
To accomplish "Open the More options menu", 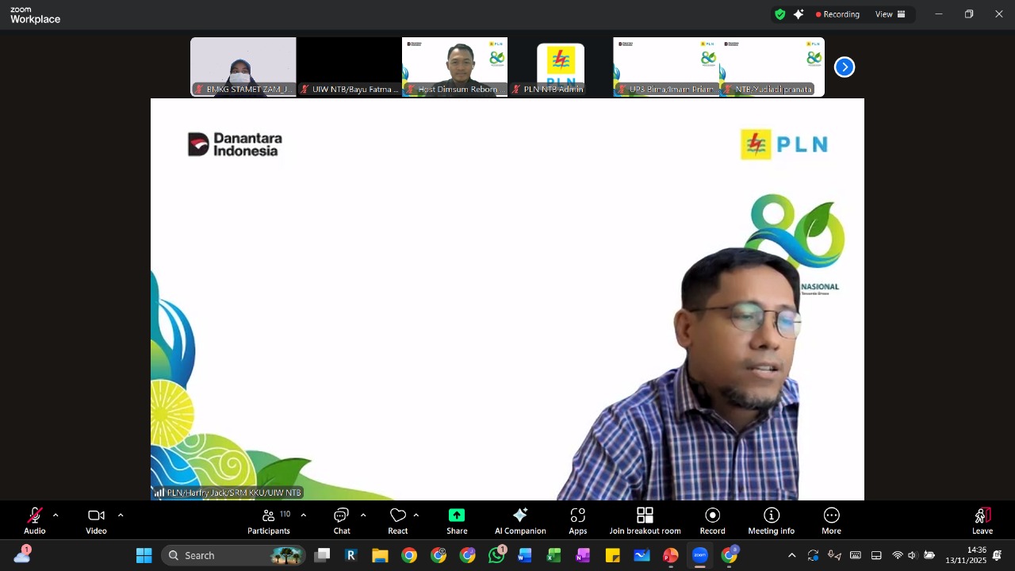I will coord(831,520).
